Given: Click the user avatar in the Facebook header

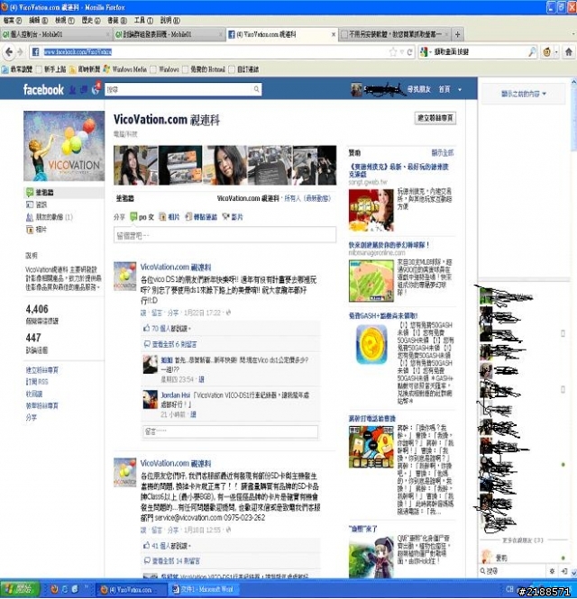Looking at the screenshot, I should [x=356, y=90].
